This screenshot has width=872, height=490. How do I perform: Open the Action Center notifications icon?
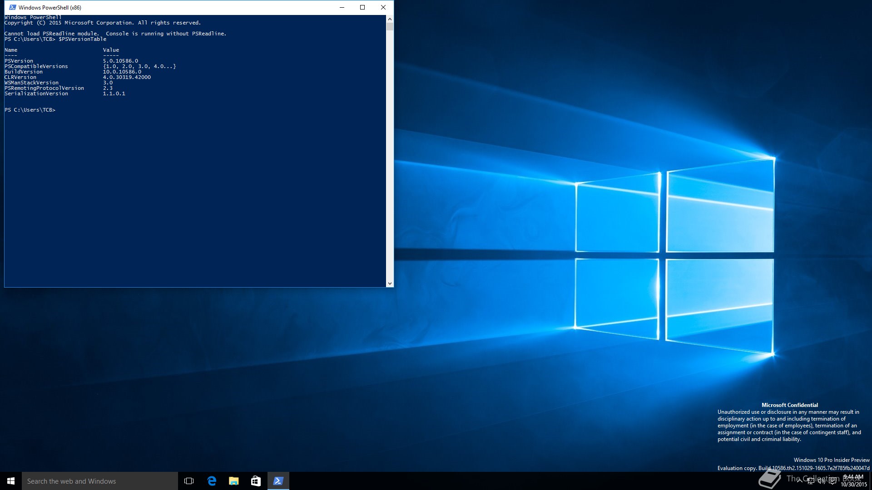click(x=832, y=481)
